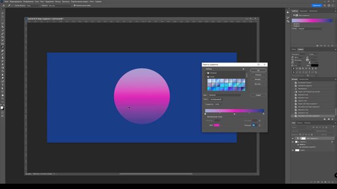Toggle strikethrough in the Character panel
Viewport: 337px width, 189px height.
tap(316, 69)
